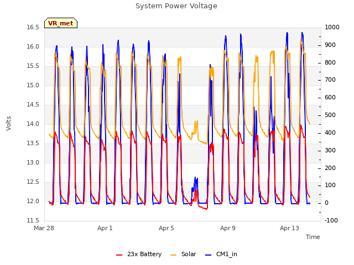354x265 pixels.
Task: Click the small Apr 7 orange Solar bump
Action: coord(195,130)
